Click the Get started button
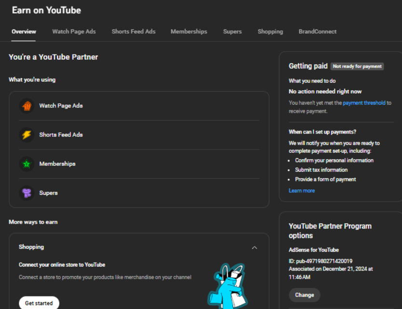The height and width of the screenshot is (309, 402). pyautogui.click(x=39, y=303)
